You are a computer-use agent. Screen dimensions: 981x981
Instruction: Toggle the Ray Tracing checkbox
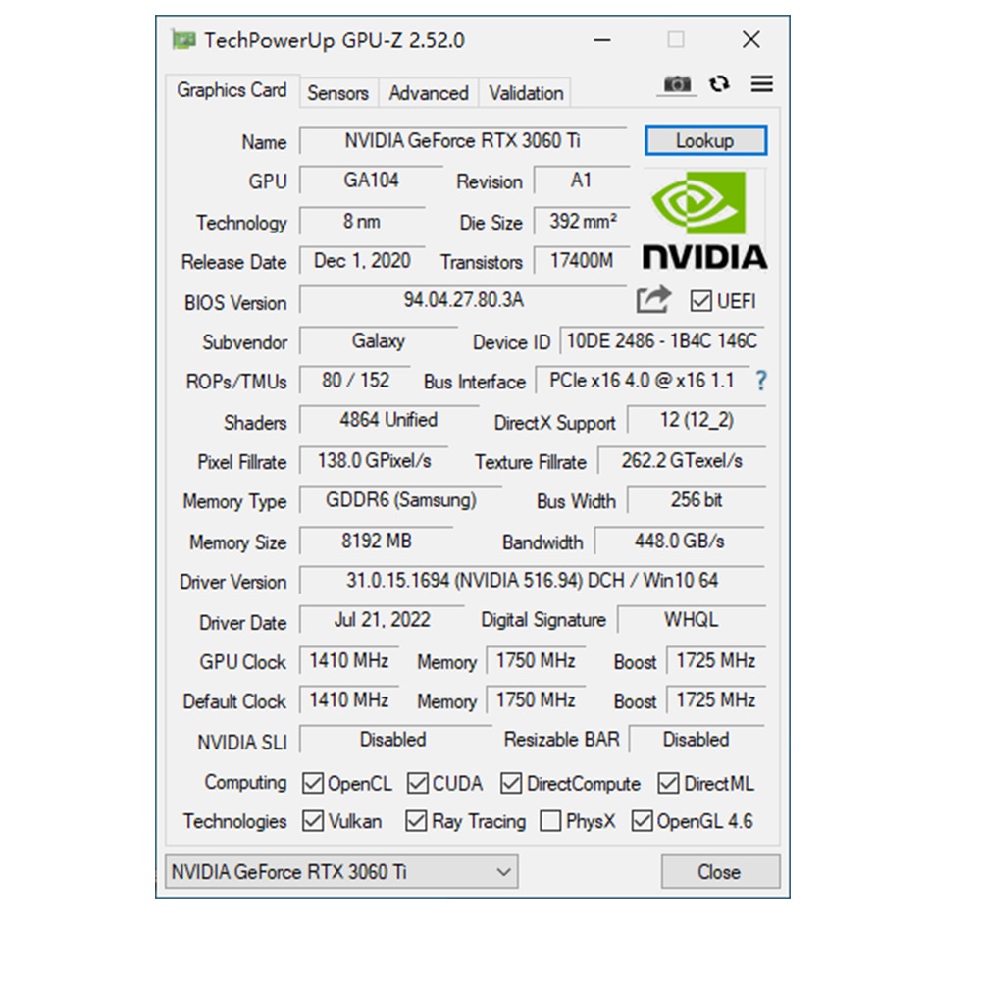pyautogui.click(x=416, y=821)
